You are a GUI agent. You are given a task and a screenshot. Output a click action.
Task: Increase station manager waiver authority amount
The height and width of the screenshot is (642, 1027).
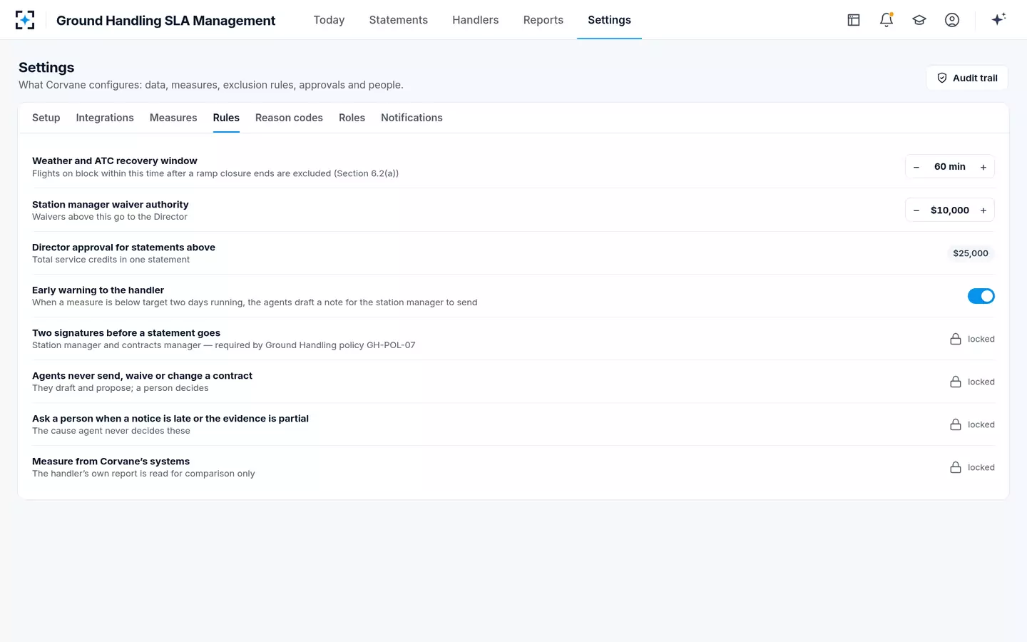[983, 210]
